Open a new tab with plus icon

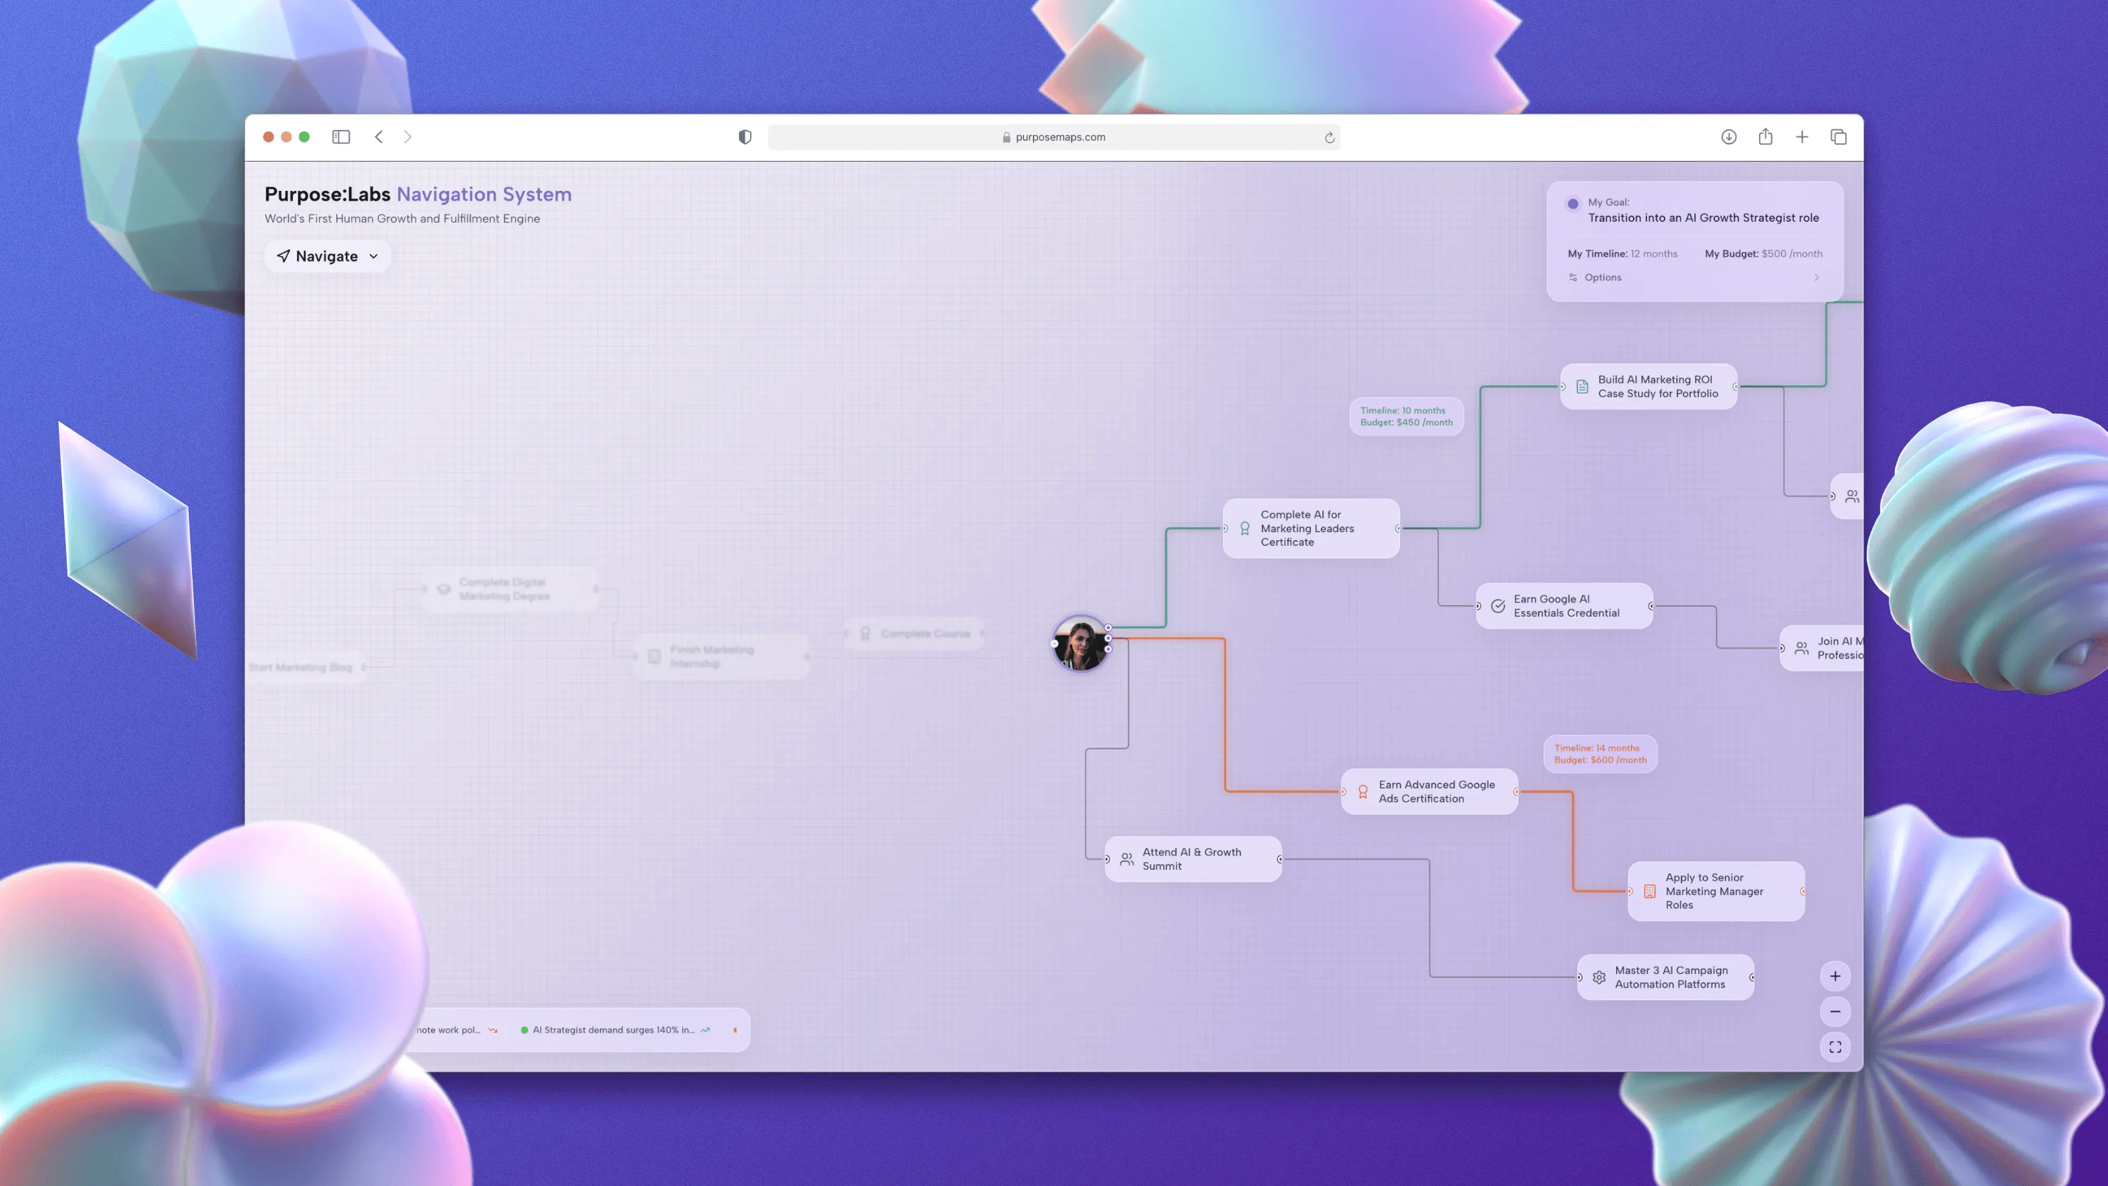[1802, 136]
